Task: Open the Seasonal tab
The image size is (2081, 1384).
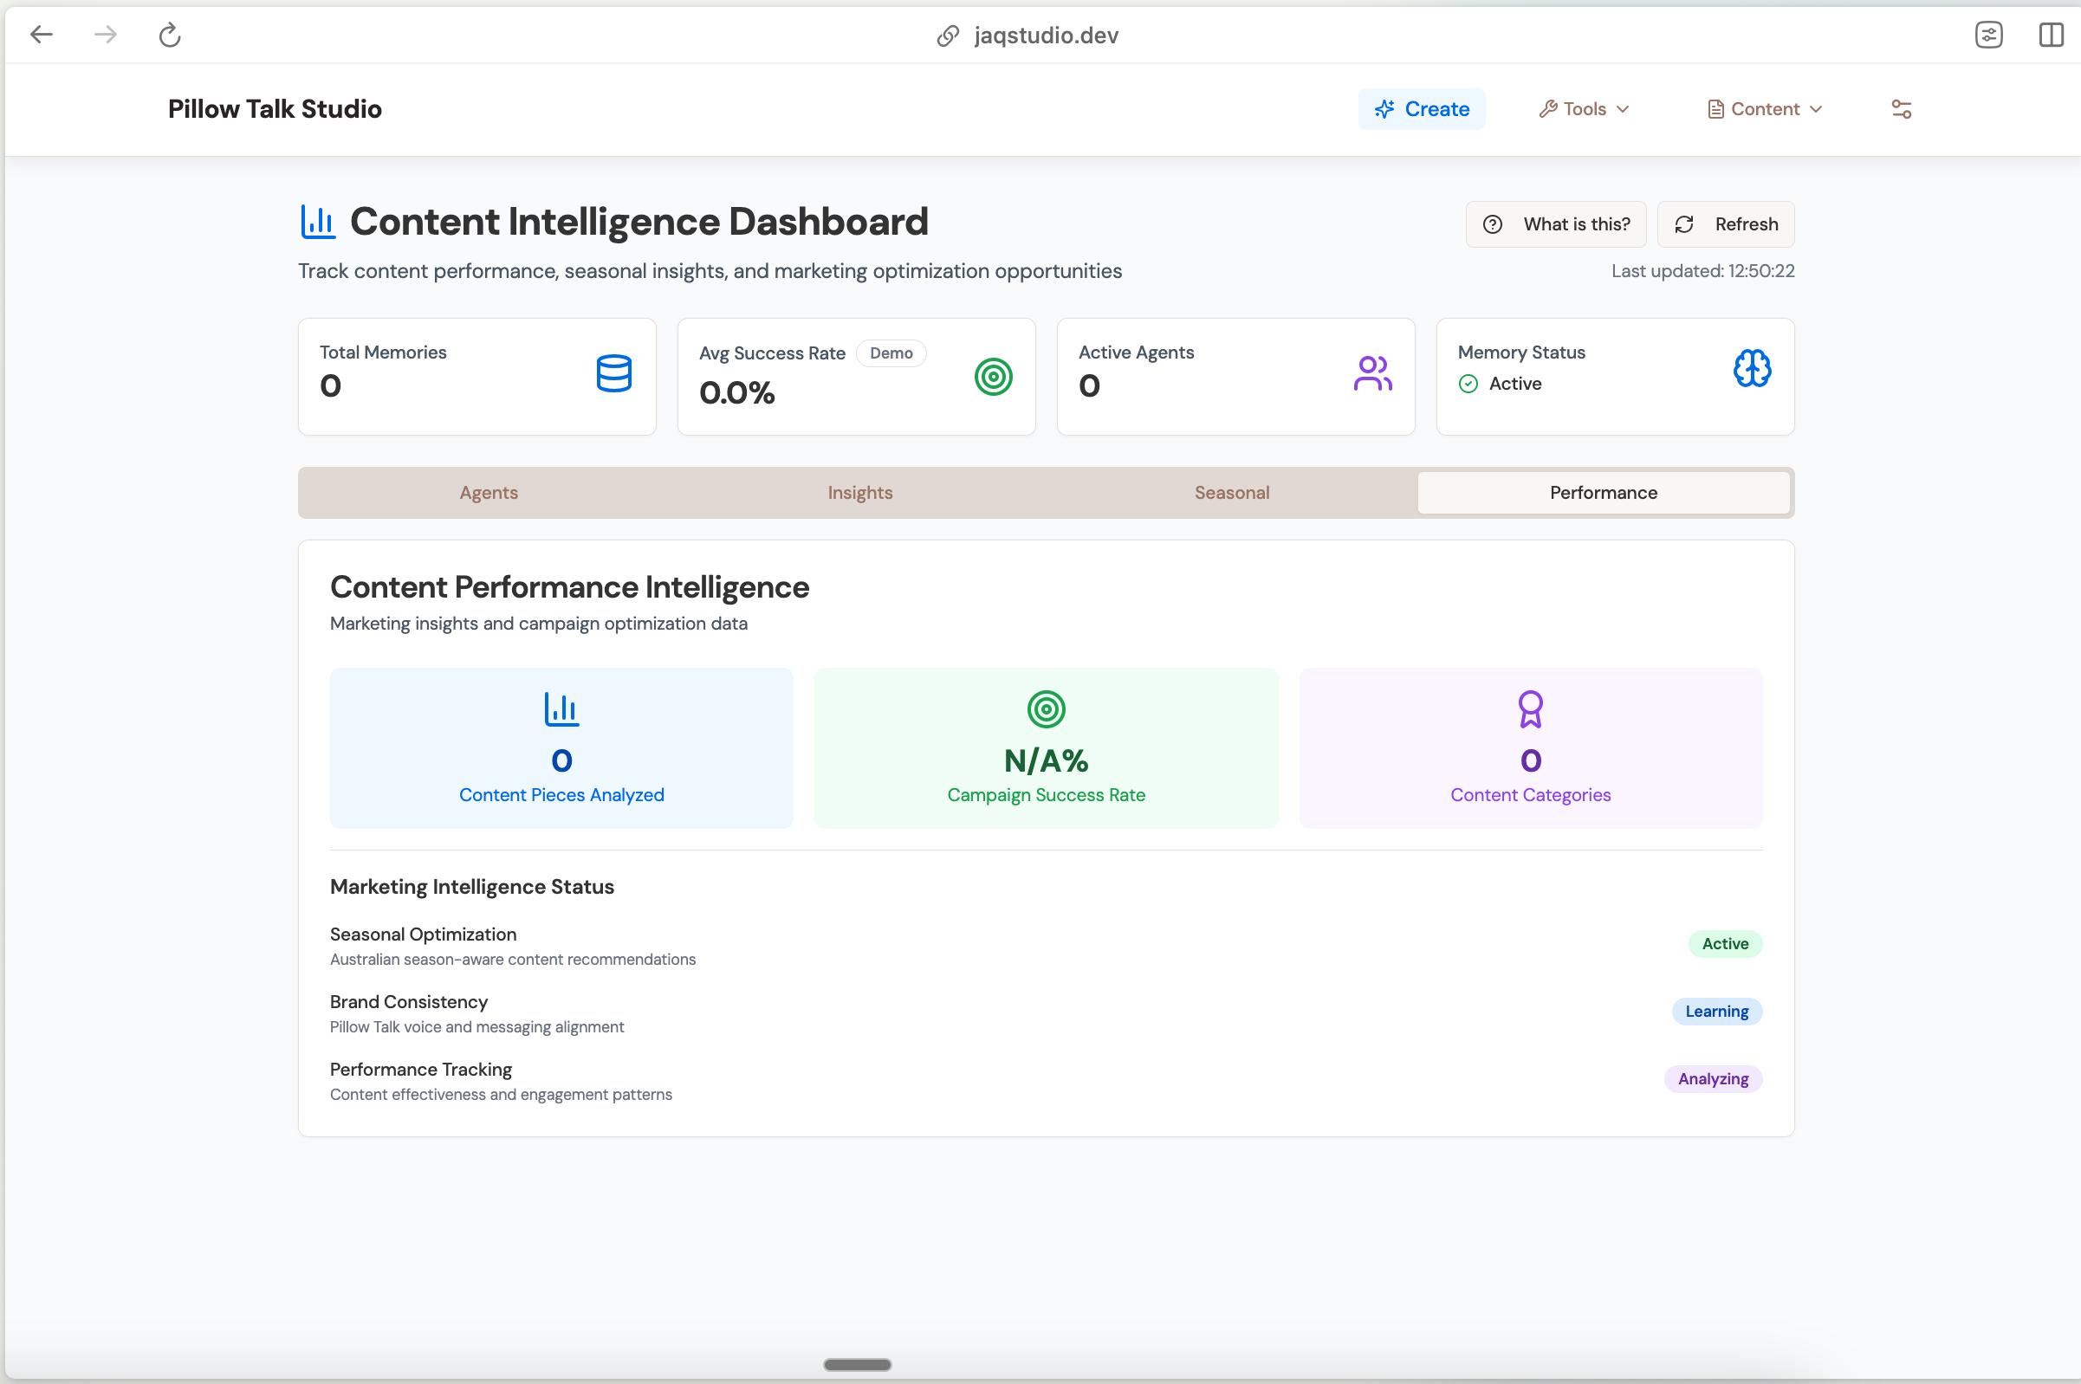Action: (x=1232, y=493)
